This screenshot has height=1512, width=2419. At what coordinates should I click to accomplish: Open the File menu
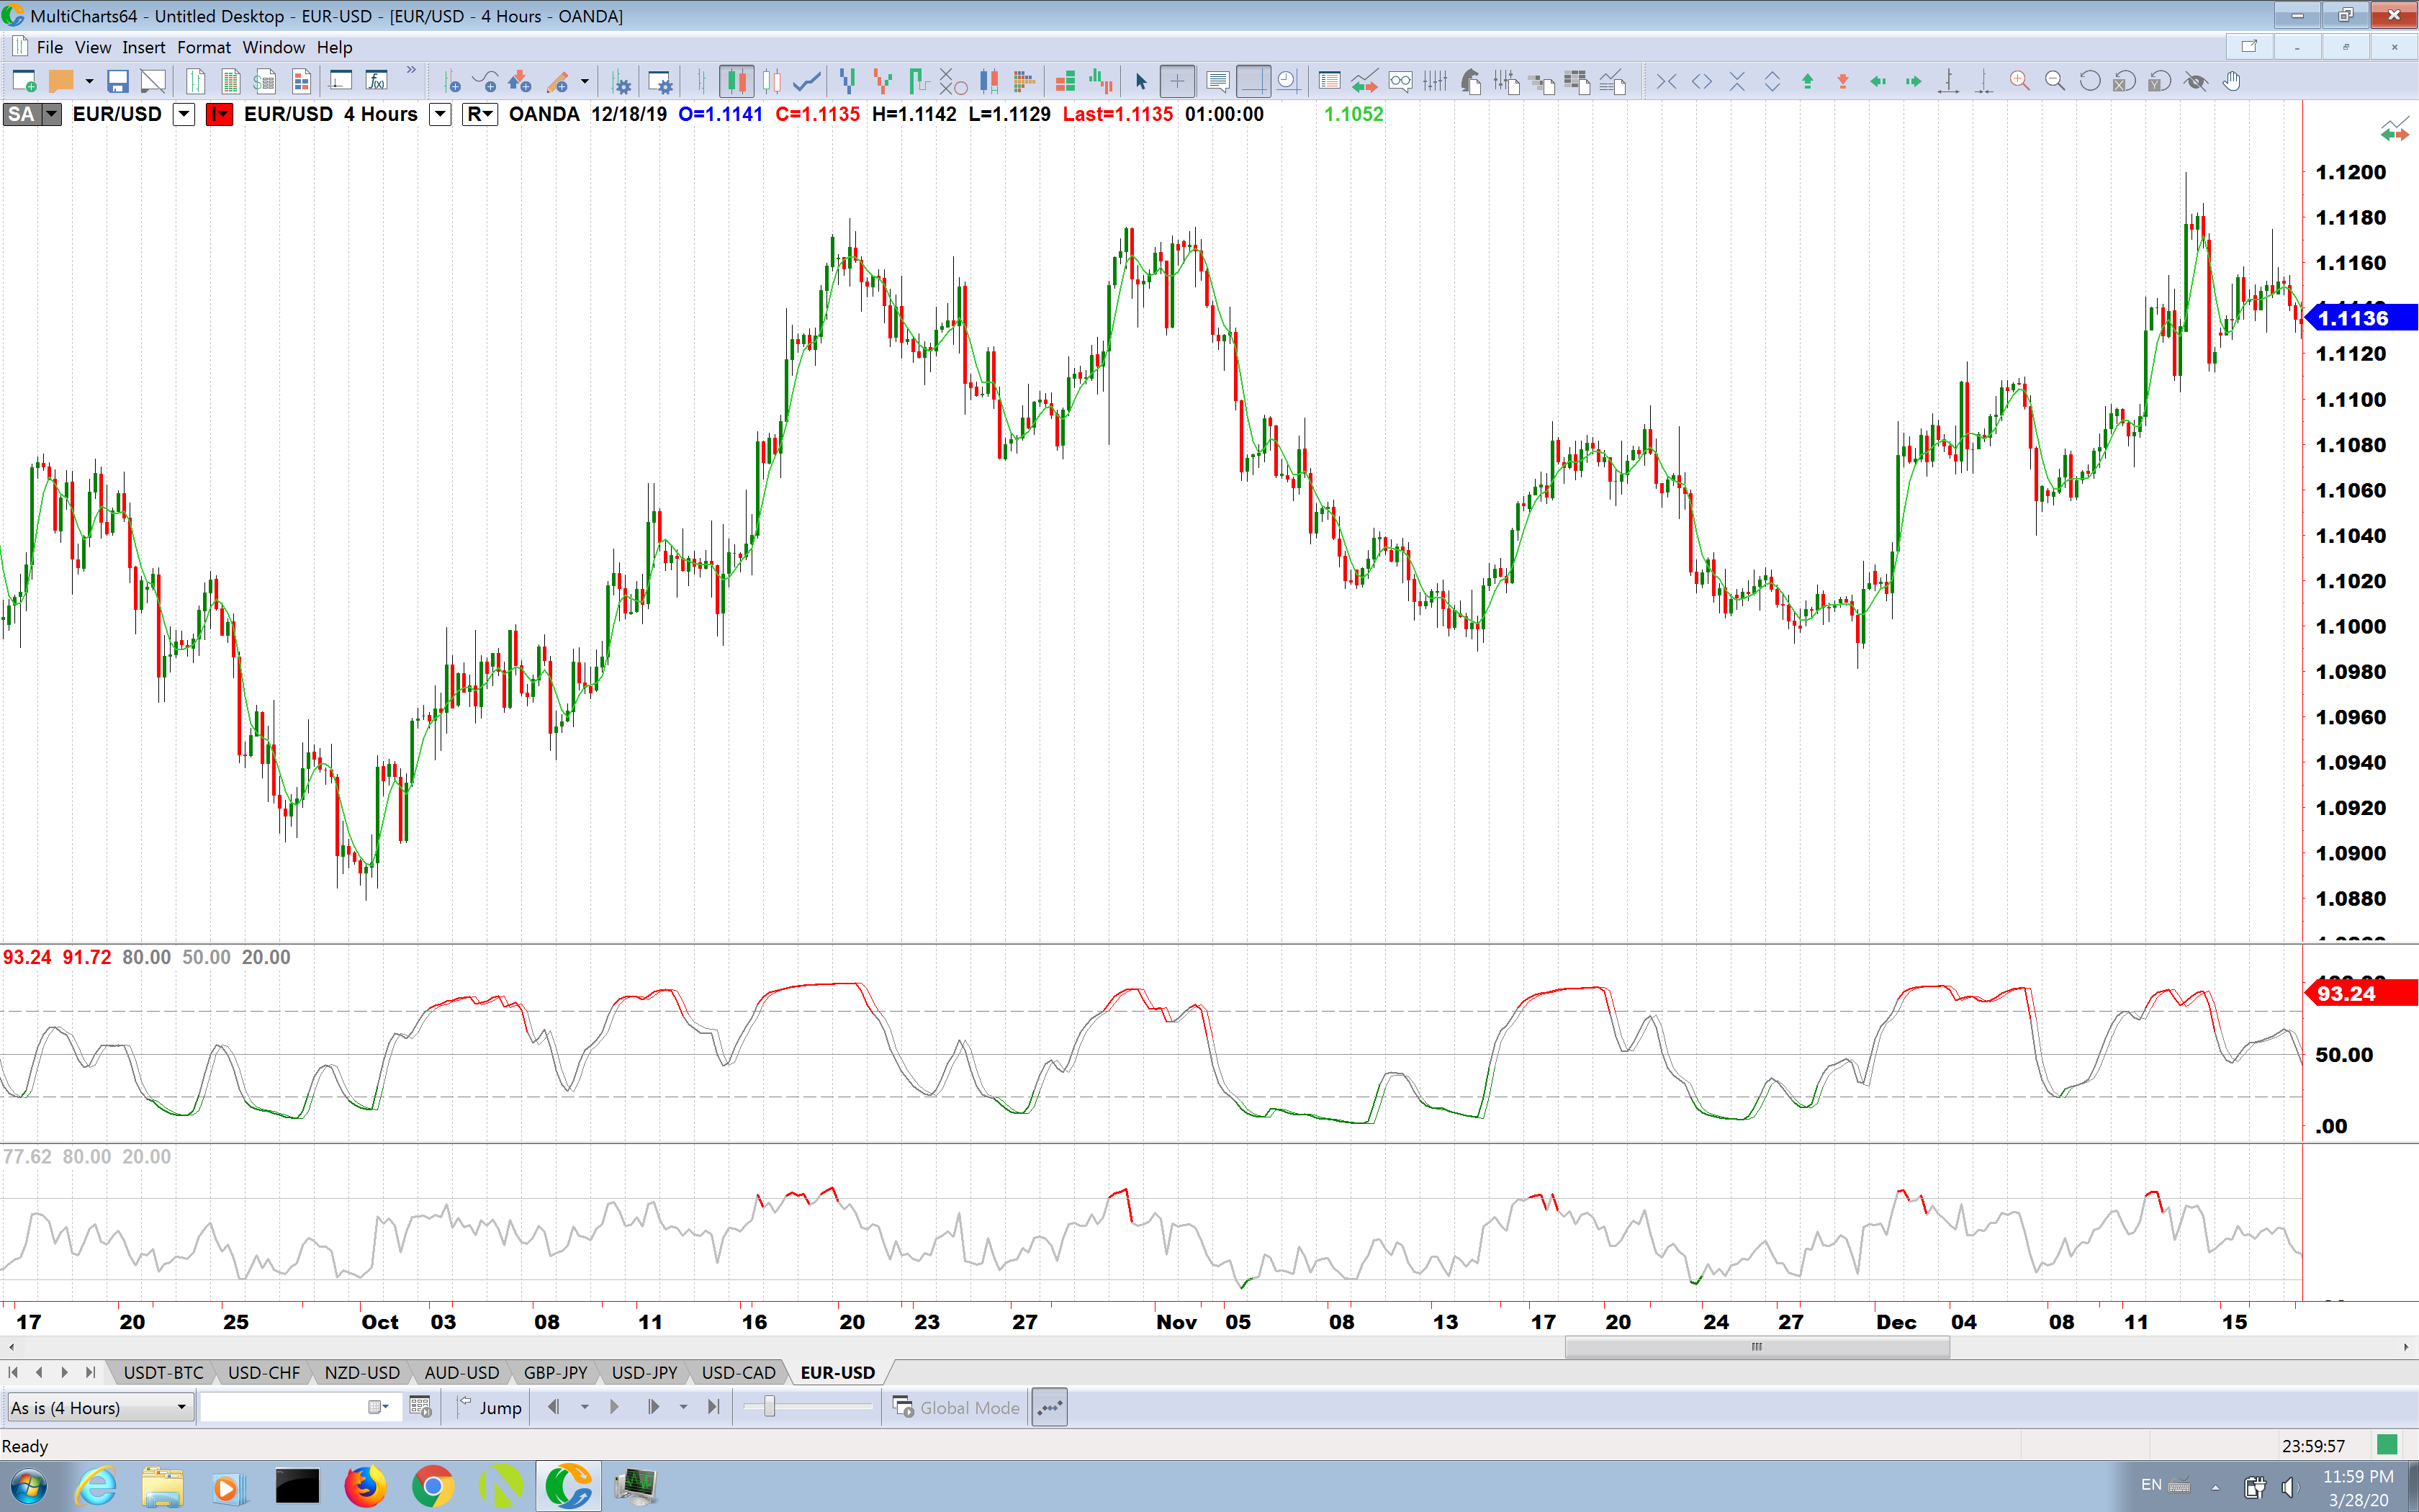coord(49,47)
